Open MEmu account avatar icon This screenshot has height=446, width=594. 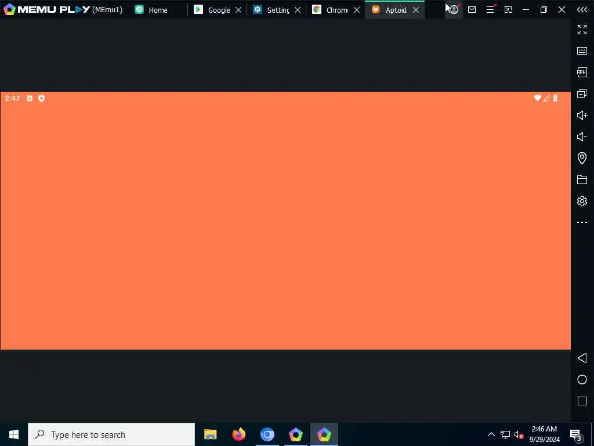pos(454,9)
